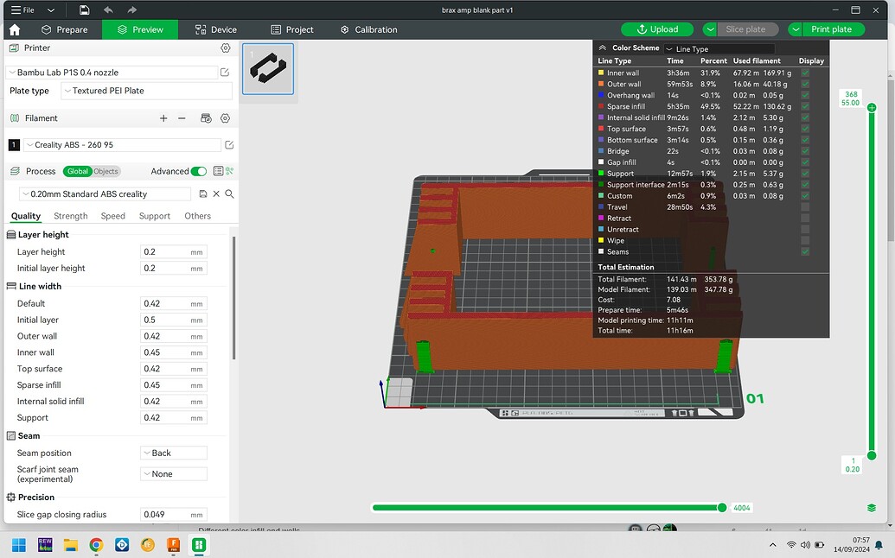Edit Creality ABS filament preset icon

pos(229,145)
